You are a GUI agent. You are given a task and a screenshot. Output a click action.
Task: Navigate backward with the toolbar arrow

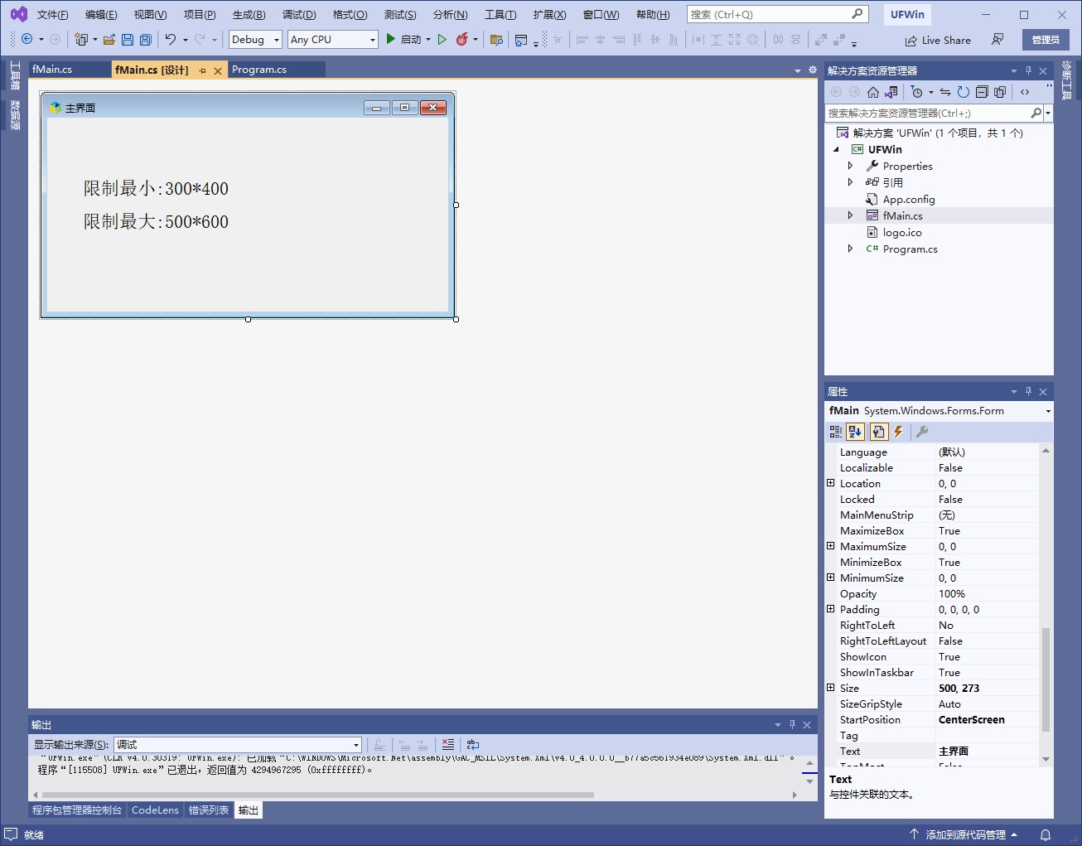pyautogui.click(x=27, y=39)
